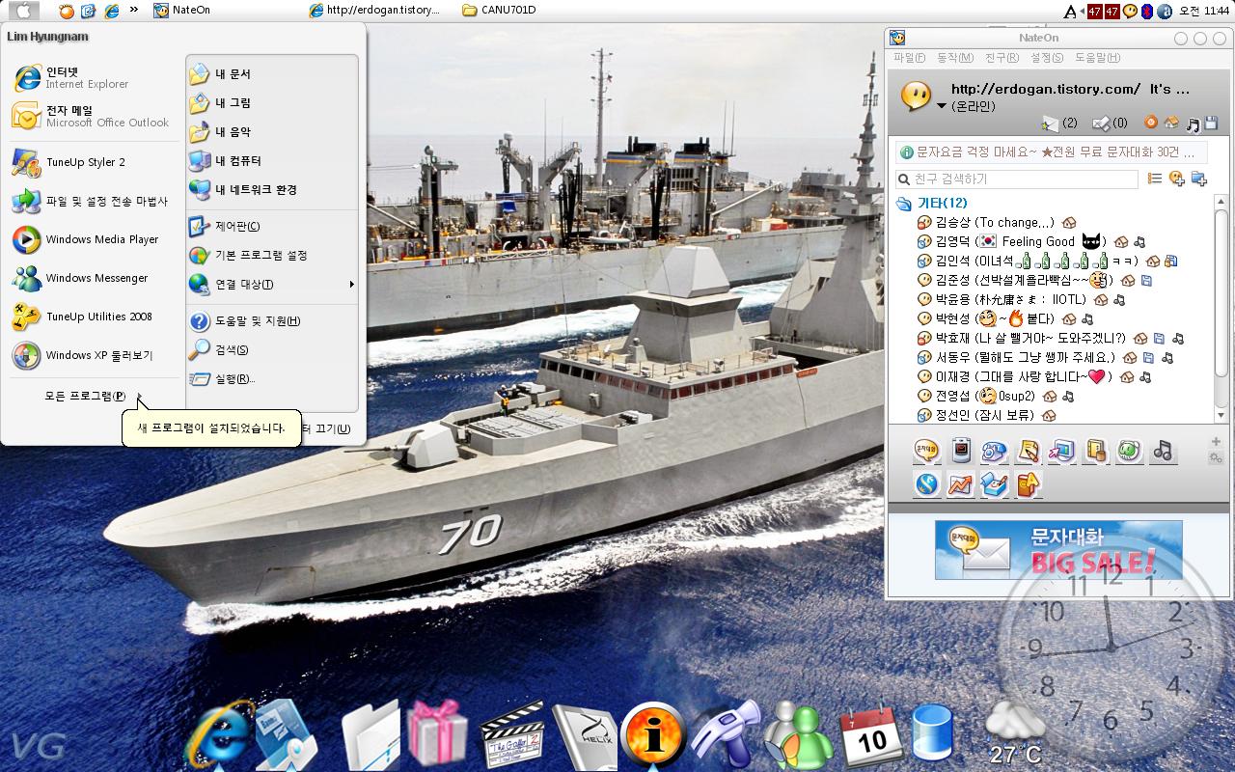1235x772 pixels.
Task: Change the friend list view mode icon
Action: (x=1154, y=179)
